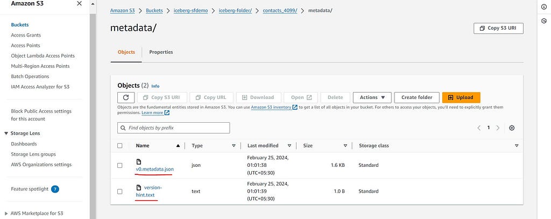Image resolution: width=551 pixels, height=219 pixels.
Task: Open Batch Operations in sidebar
Action: click(x=30, y=76)
